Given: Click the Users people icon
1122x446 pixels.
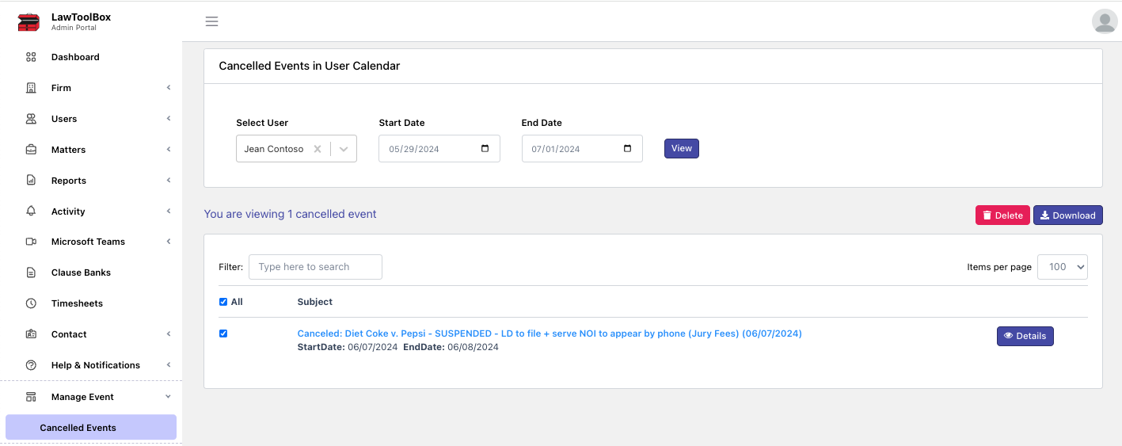Looking at the screenshot, I should coord(31,119).
